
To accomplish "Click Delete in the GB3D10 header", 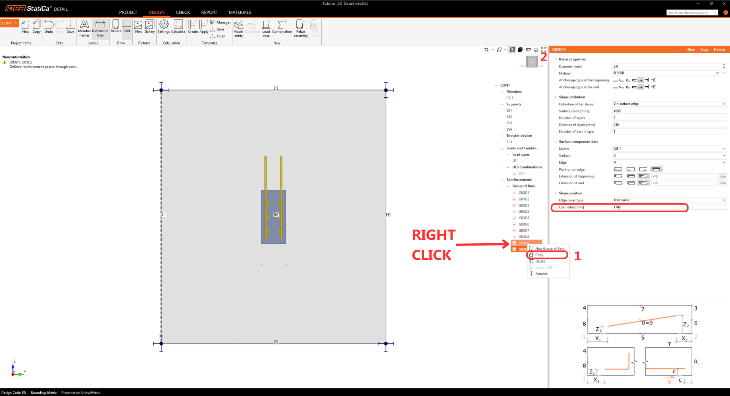I will point(719,50).
